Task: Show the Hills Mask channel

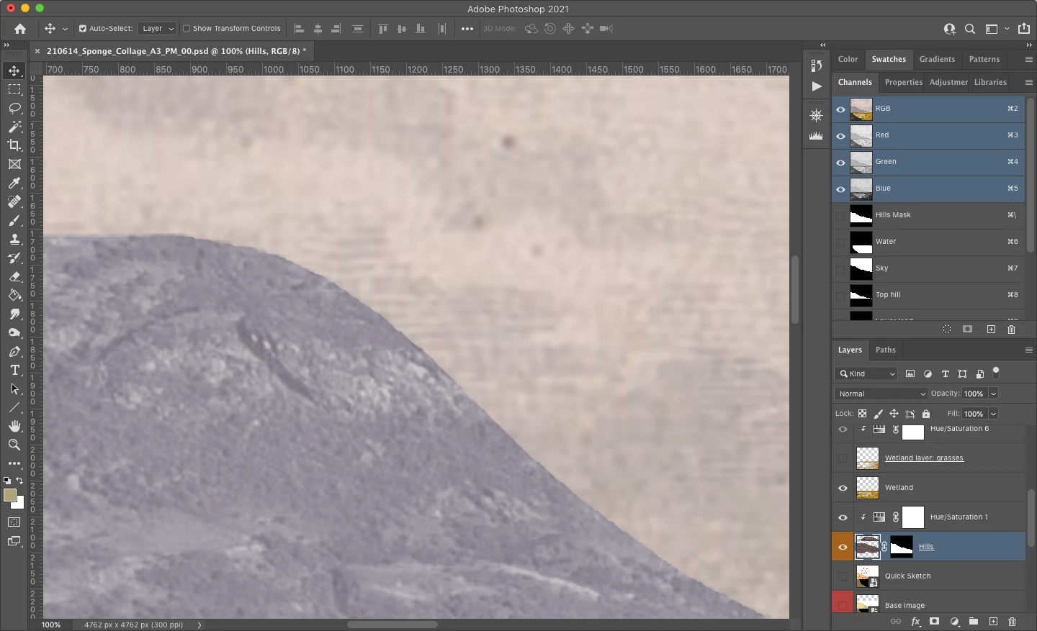Action: click(x=840, y=215)
